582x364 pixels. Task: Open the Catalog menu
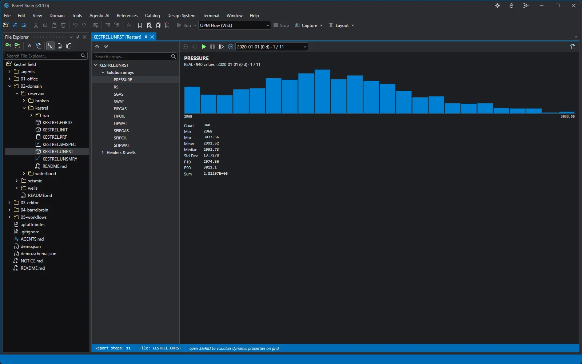[152, 16]
